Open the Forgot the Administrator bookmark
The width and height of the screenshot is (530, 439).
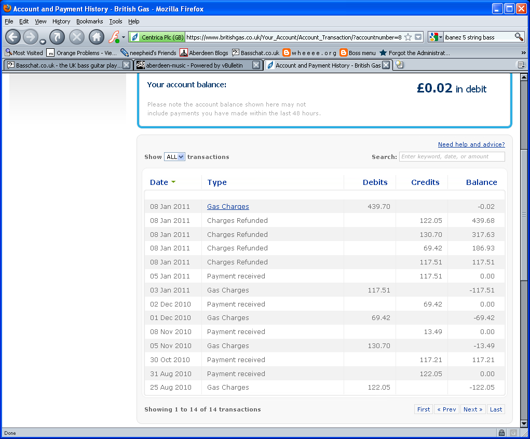pos(414,53)
